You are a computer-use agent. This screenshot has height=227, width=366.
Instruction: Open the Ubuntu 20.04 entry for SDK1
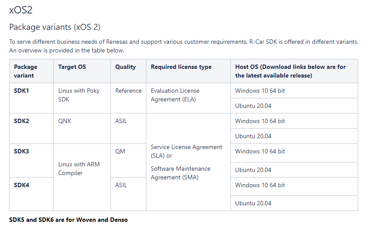click(x=253, y=106)
